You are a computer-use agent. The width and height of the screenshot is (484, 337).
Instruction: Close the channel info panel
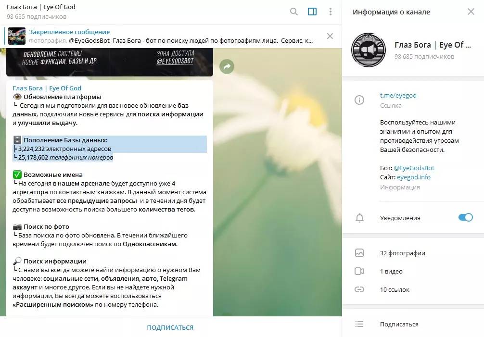coord(471,12)
